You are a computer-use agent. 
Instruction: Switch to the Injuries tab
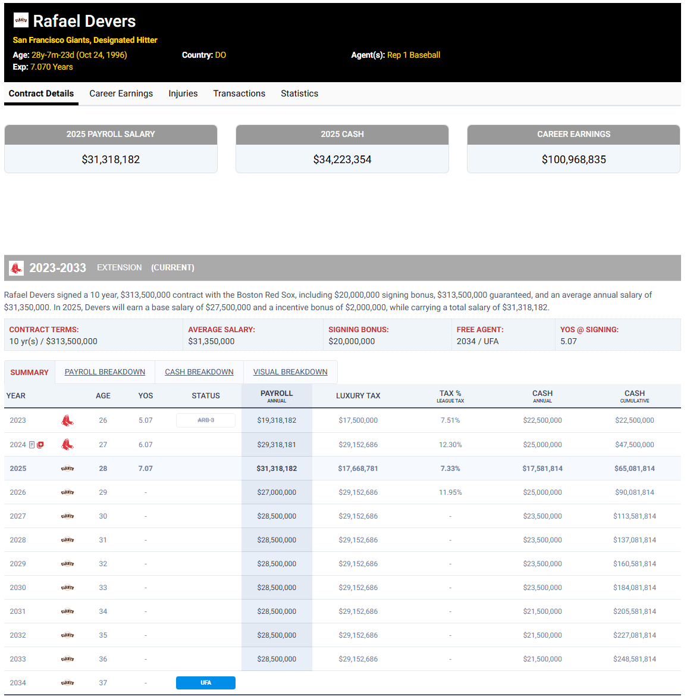(x=183, y=93)
